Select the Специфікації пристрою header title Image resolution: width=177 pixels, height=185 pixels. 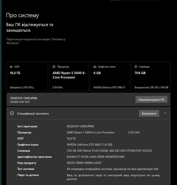click(33, 114)
